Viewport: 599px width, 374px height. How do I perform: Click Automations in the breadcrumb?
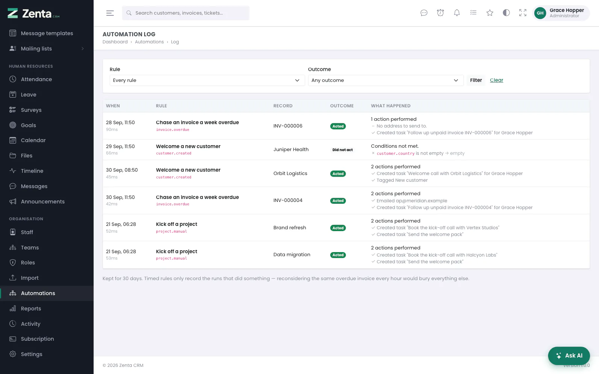pyautogui.click(x=149, y=42)
